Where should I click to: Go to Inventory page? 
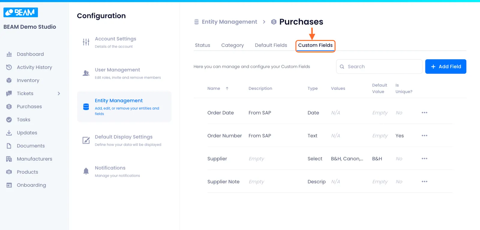pos(28,80)
